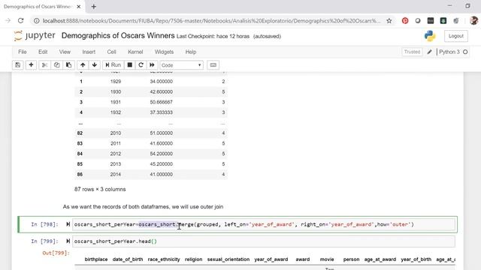The height and width of the screenshot is (270, 481).
Task: Click the Trusted notebook indicator
Action: pyautogui.click(x=412, y=52)
